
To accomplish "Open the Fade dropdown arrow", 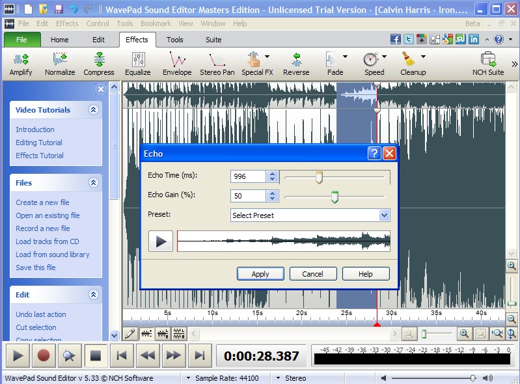I will (x=345, y=57).
